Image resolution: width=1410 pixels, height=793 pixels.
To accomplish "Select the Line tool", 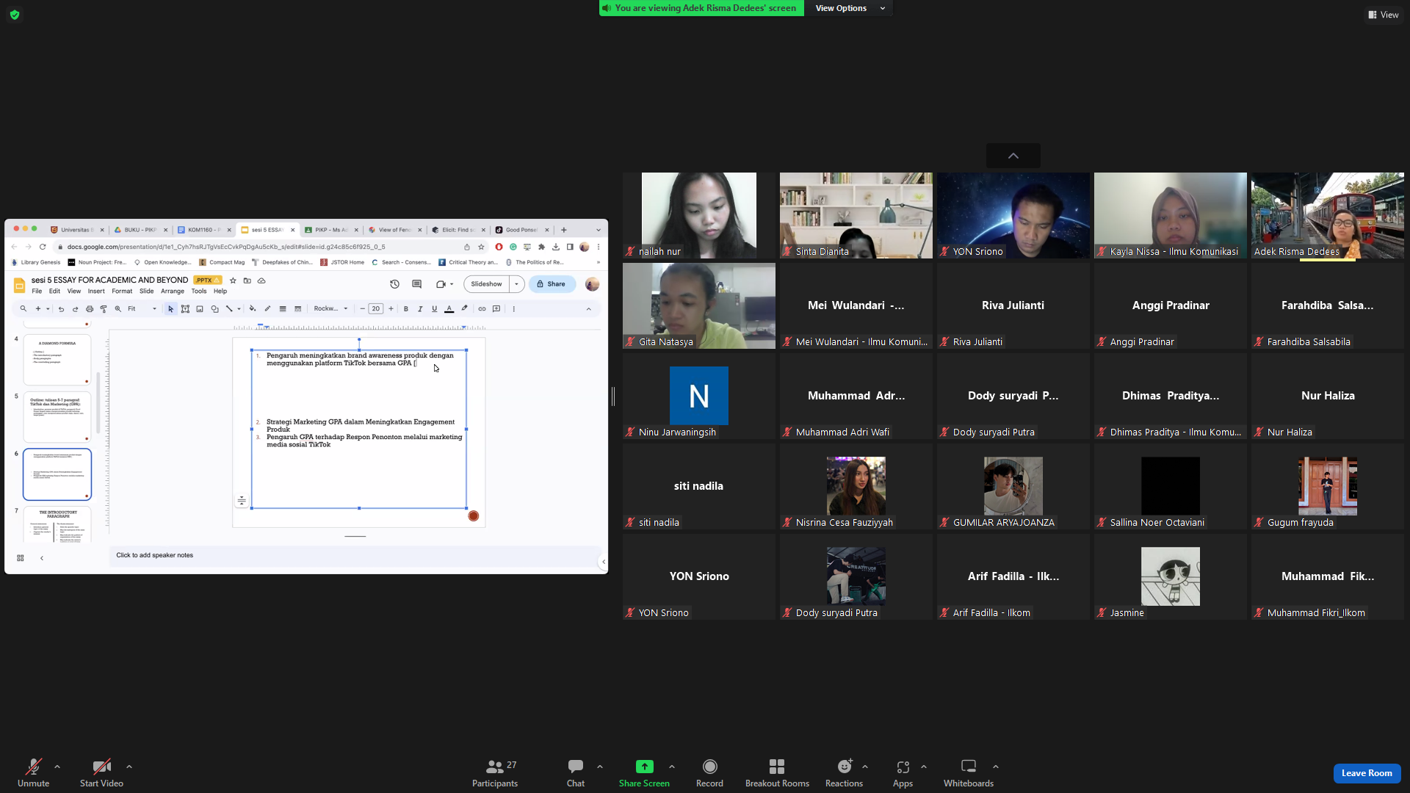I will (229, 309).
